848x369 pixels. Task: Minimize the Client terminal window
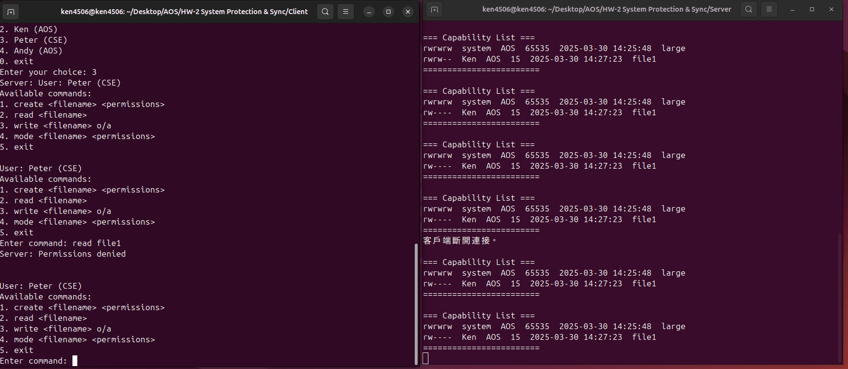[369, 12]
